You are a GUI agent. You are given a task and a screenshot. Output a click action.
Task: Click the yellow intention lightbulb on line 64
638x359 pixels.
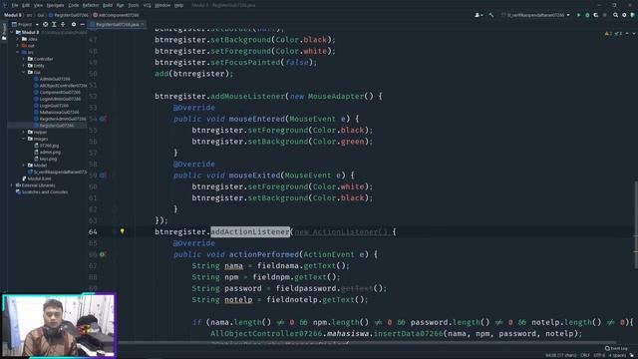click(x=122, y=231)
